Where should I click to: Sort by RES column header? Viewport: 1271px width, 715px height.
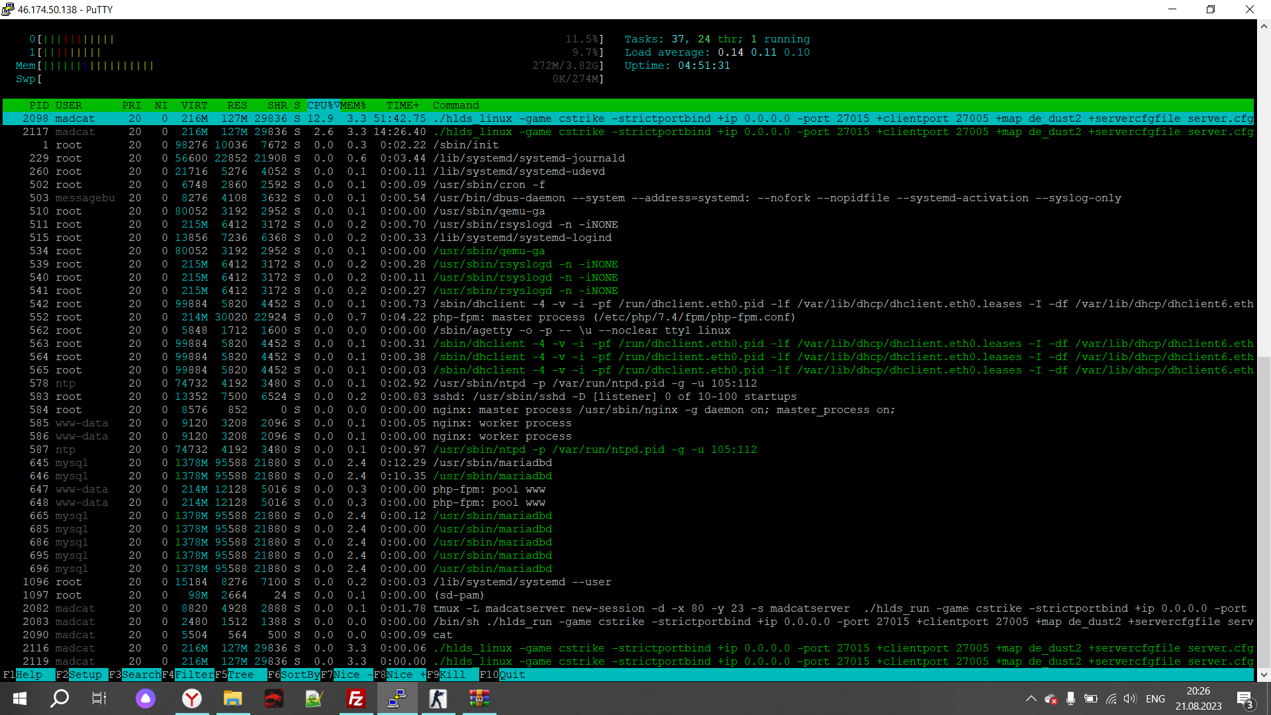[238, 105]
